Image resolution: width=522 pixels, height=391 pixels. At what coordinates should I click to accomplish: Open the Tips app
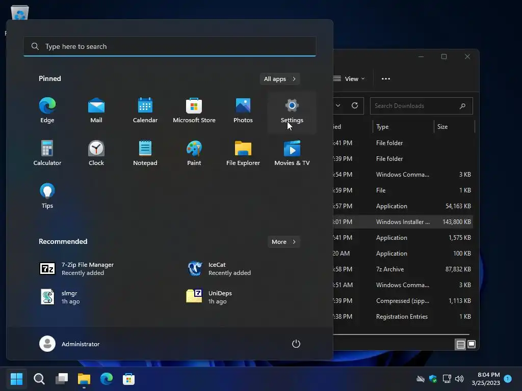47,196
